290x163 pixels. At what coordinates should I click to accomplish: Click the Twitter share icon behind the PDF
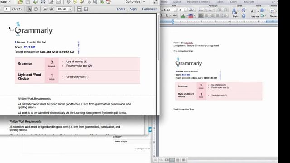(x=150, y=129)
